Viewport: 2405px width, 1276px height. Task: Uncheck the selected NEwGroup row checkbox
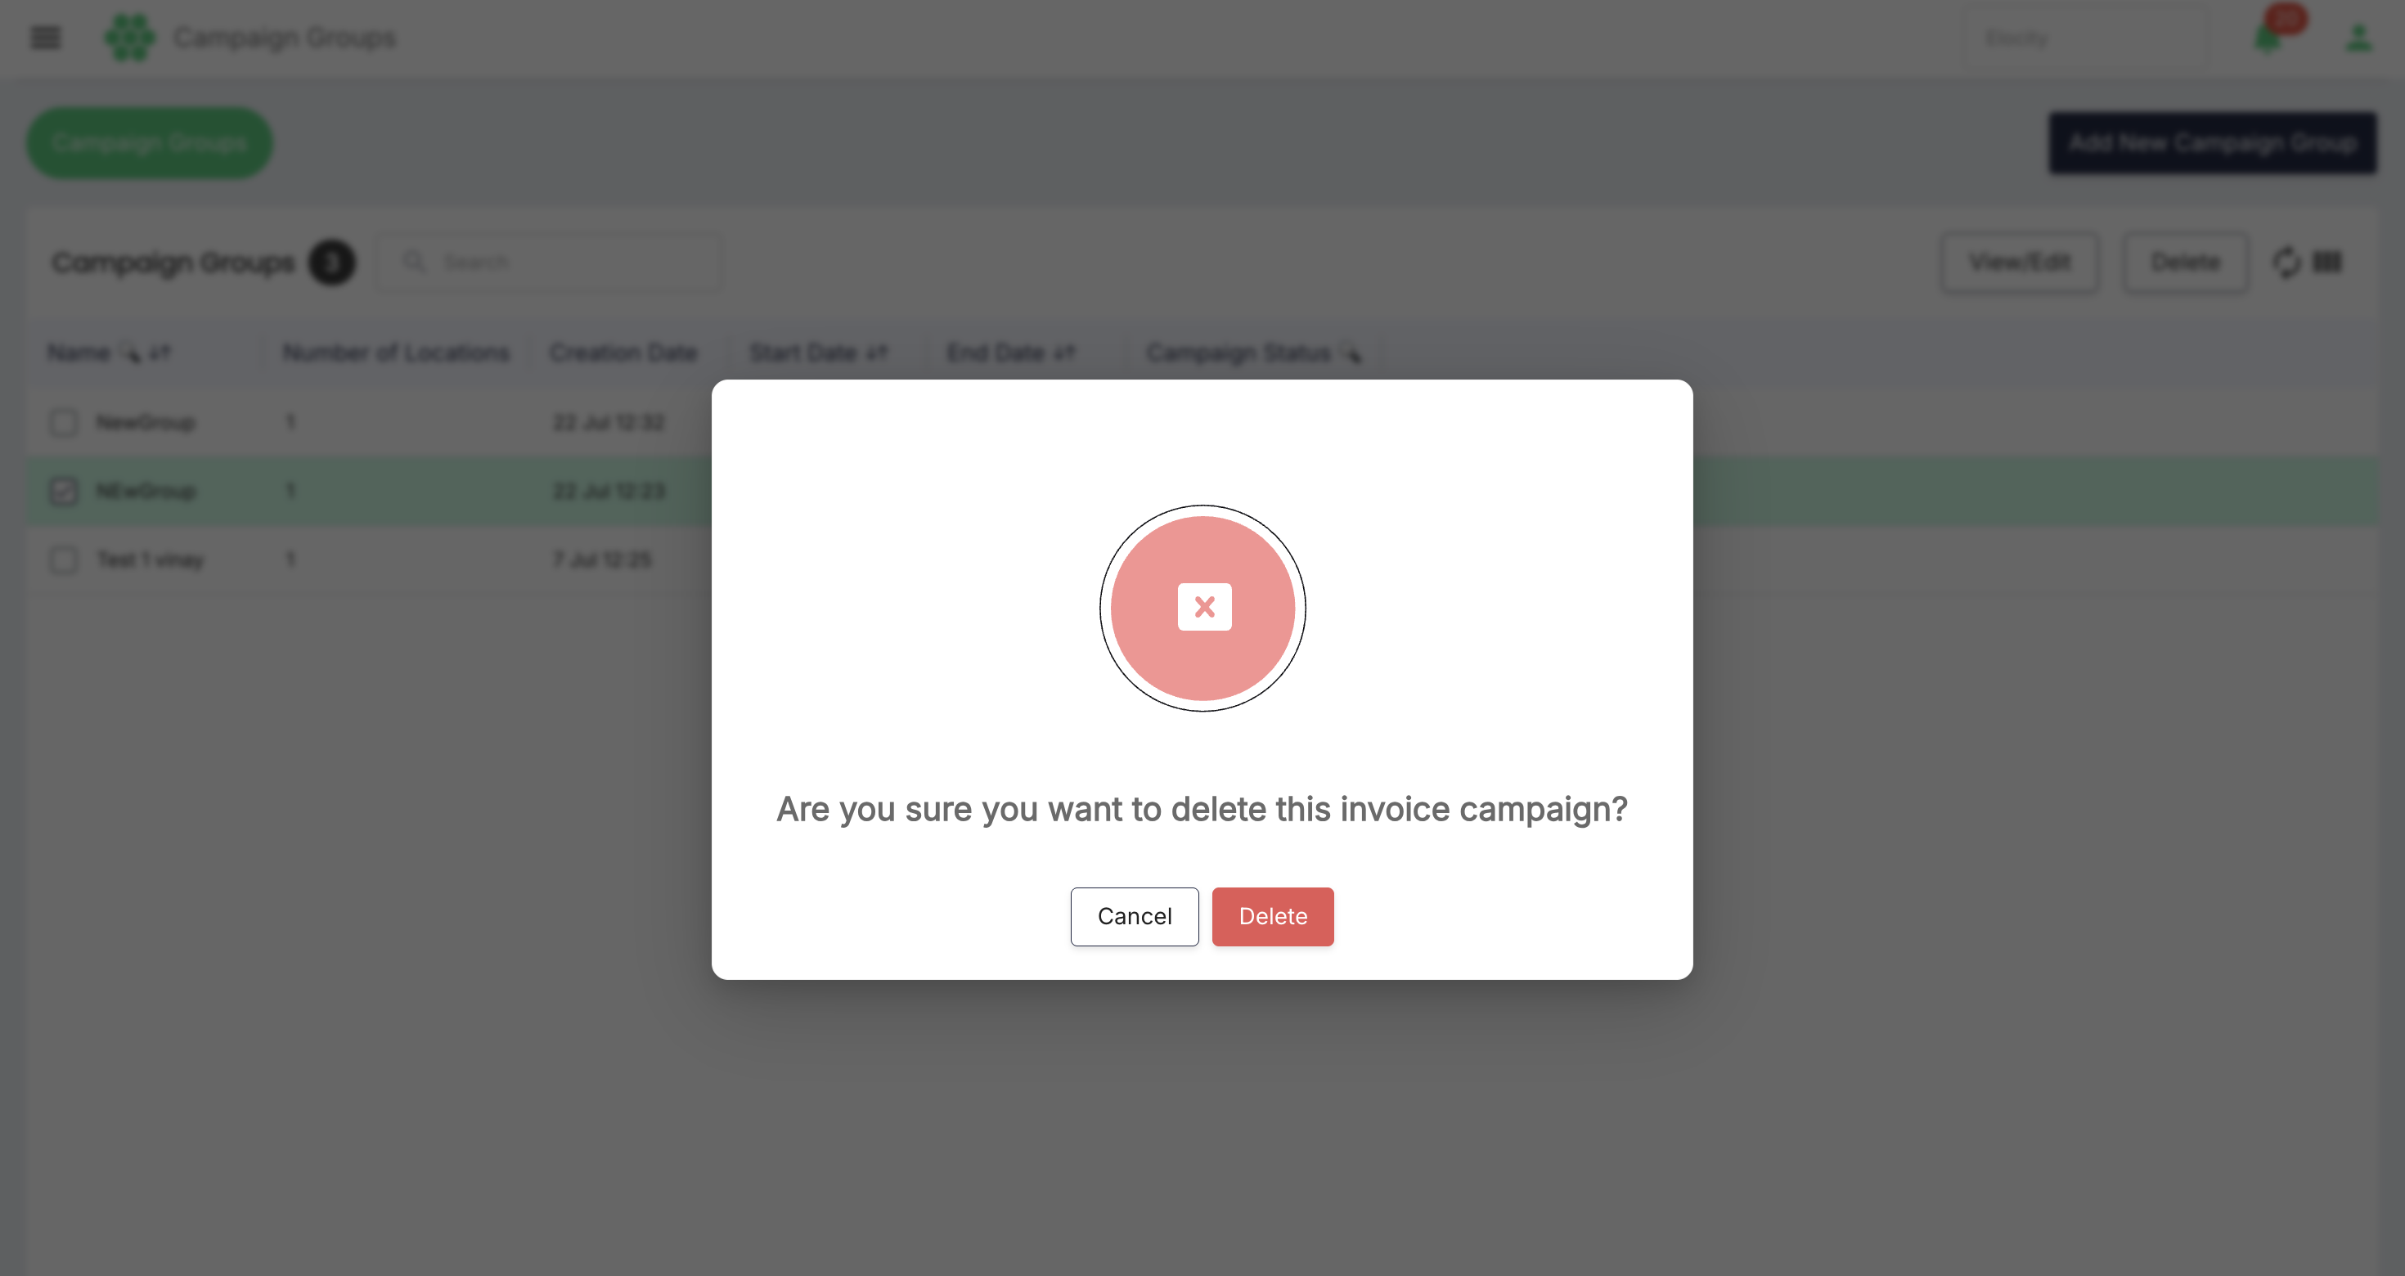point(64,491)
